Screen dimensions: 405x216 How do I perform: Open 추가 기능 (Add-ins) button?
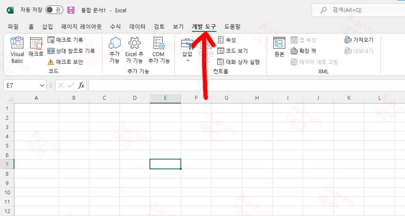coord(115,50)
